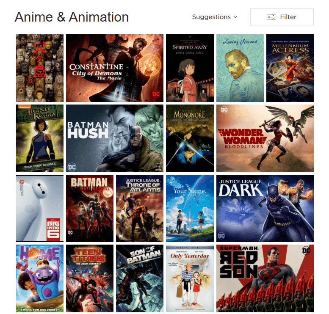Select the DreamWorks Home poster

(x=40, y=278)
